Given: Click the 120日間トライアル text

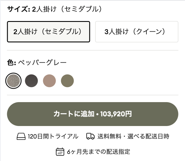Looking at the screenshot, I should [x=53, y=137].
